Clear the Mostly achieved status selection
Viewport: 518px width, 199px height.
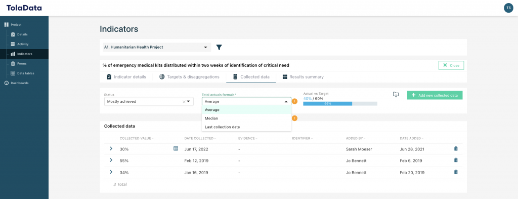click(x=184, y=102)
